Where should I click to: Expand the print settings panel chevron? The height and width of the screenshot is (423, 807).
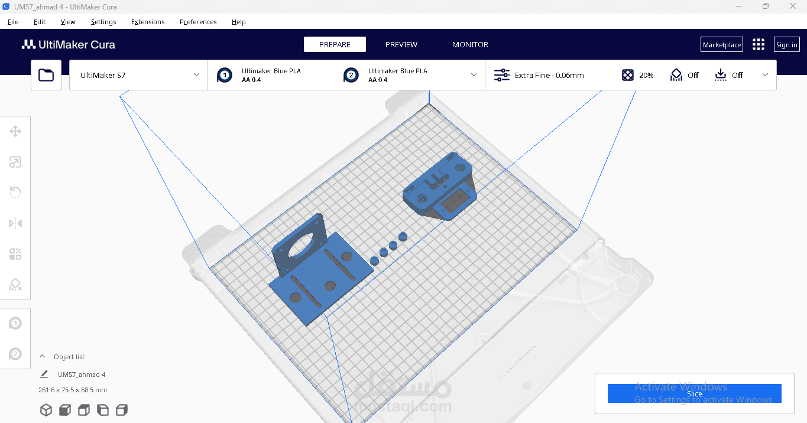765,75
